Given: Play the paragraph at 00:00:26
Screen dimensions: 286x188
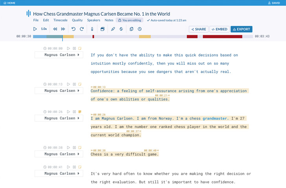Looking at the screenshot, I should (x=68, y=112).
